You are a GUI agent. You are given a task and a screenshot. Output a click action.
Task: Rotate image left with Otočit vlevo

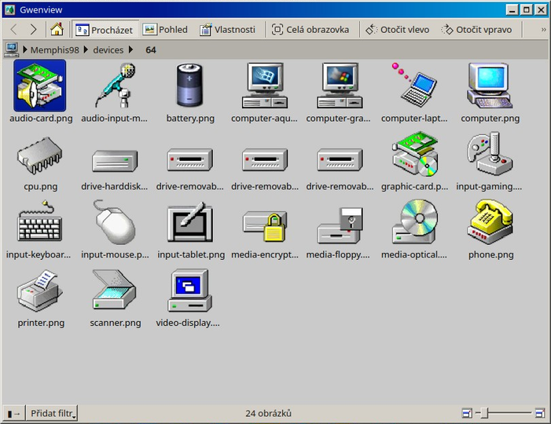(x=397, y=30)
